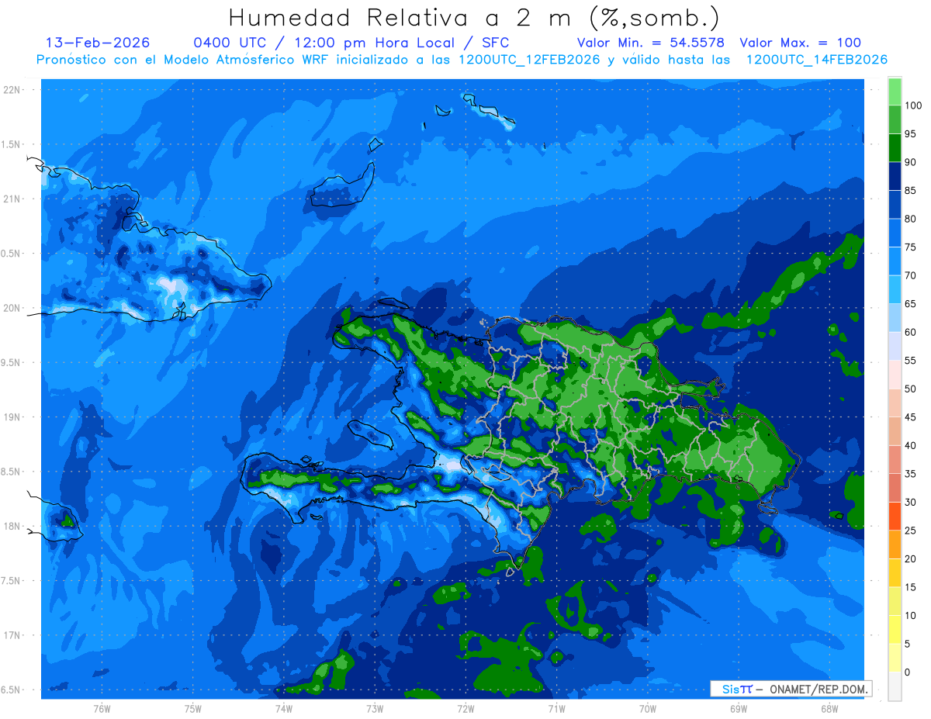Viewport: 931px width, 719px height.
Task: Click the '80' colorbar scale label
Action: click(x=911, y=219)
